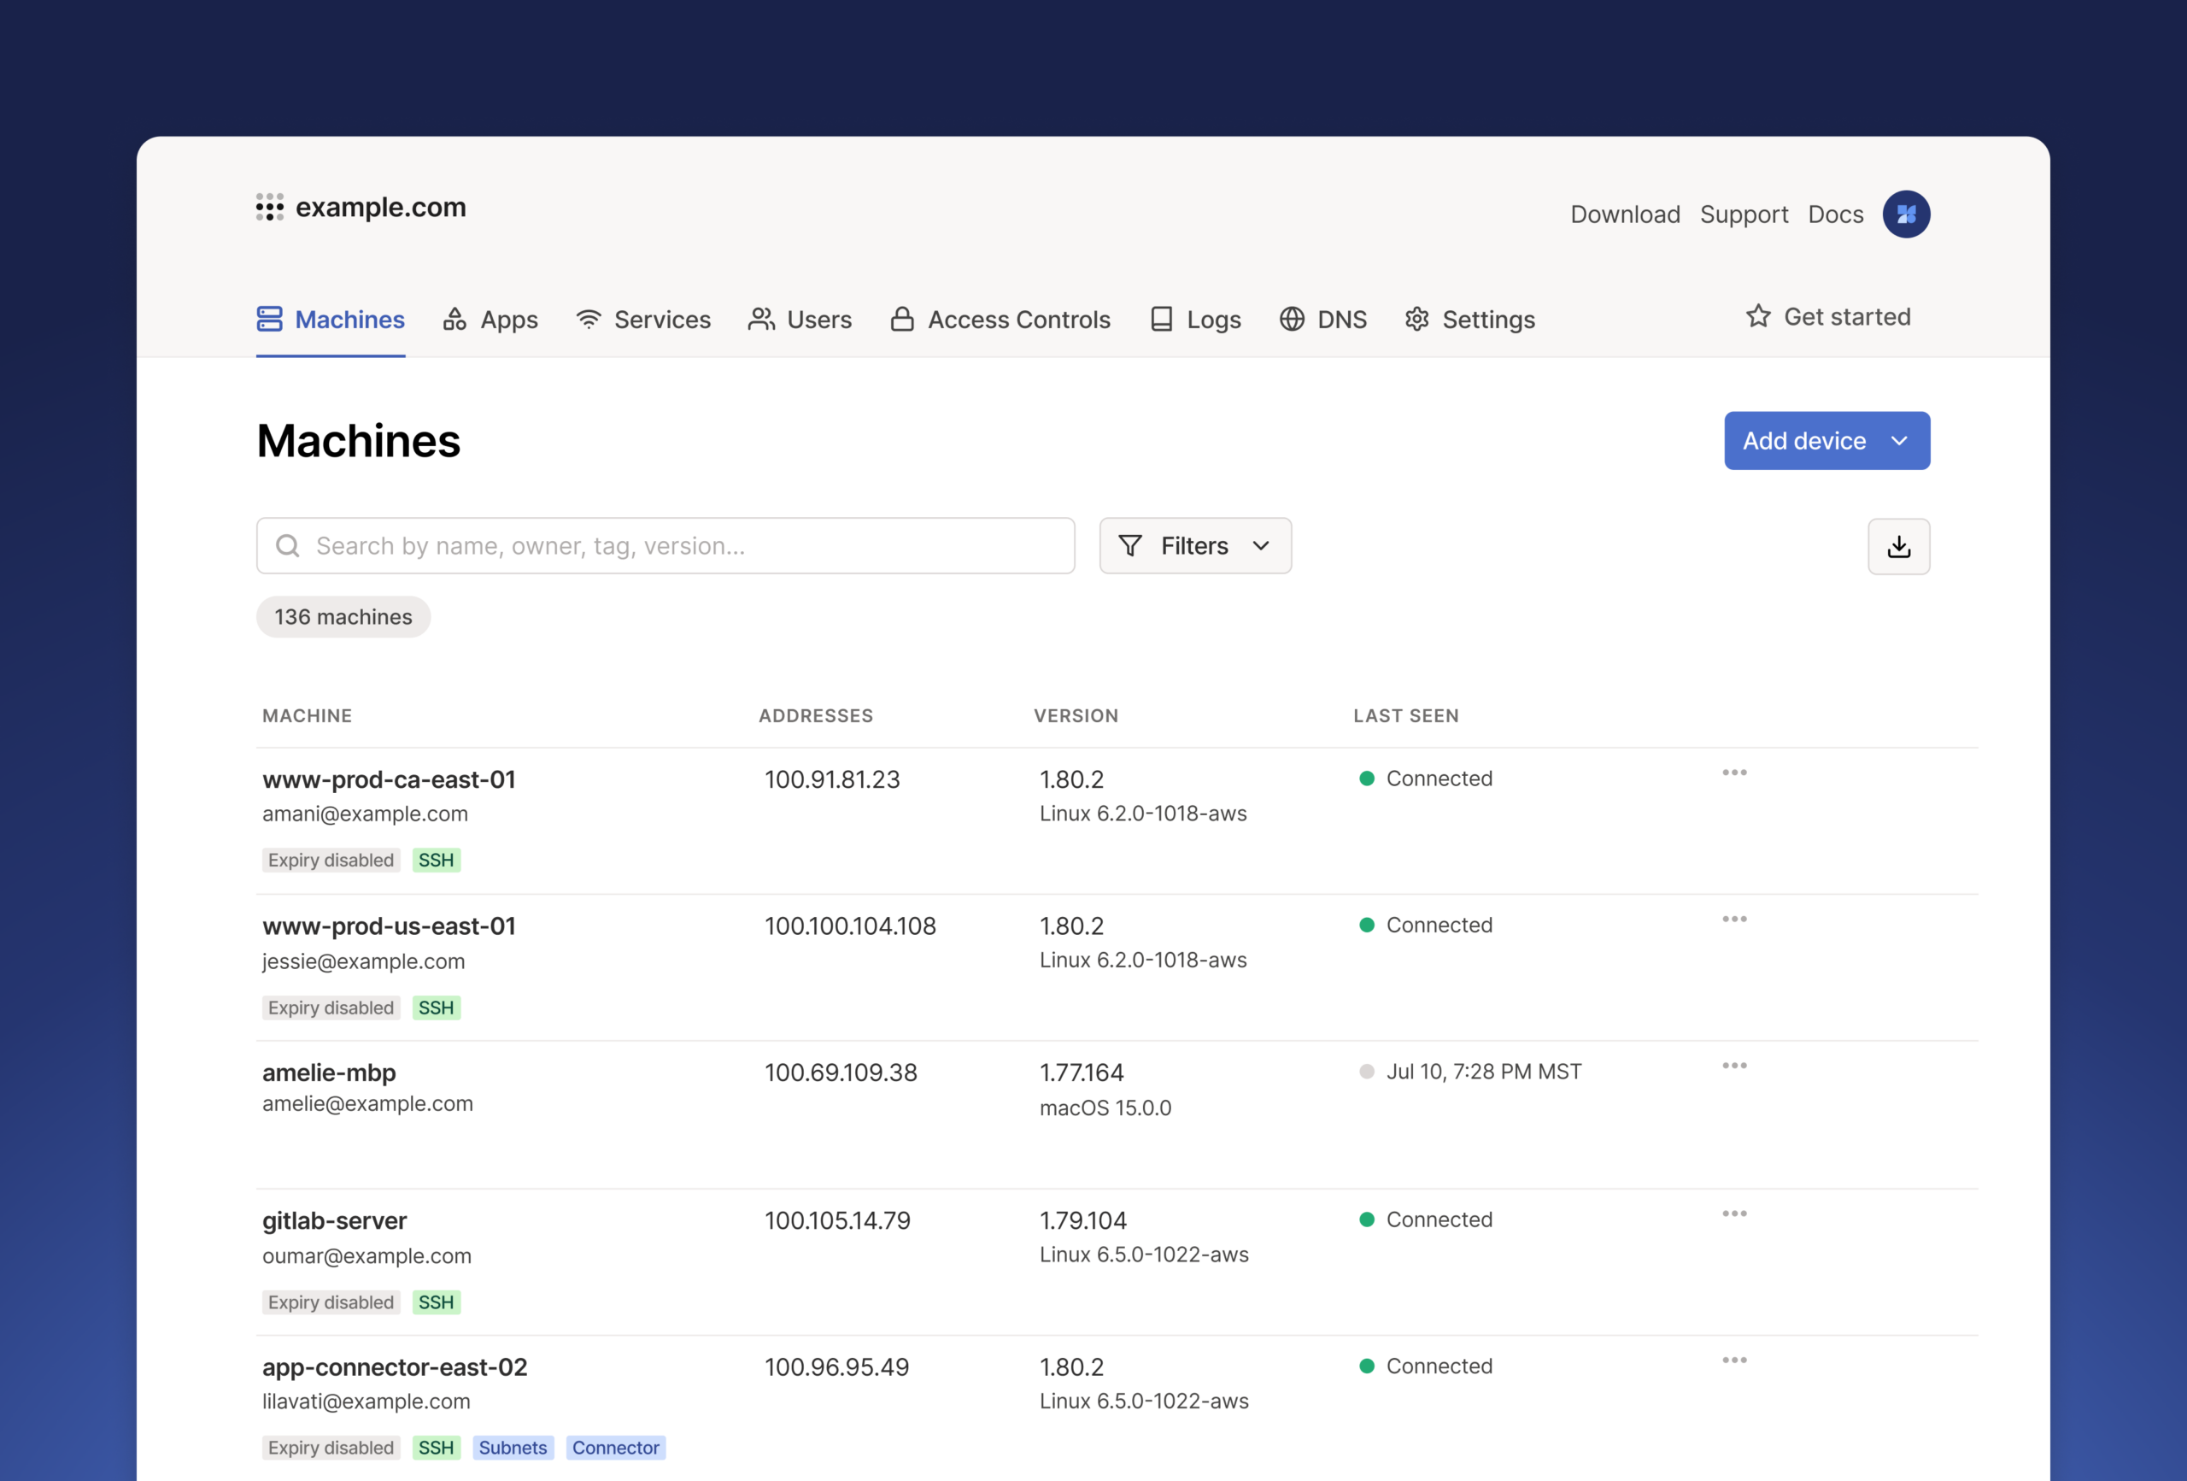
Task: Click the Filters funnel icon
Action: pyautogui.click(x=1130, y=545)
